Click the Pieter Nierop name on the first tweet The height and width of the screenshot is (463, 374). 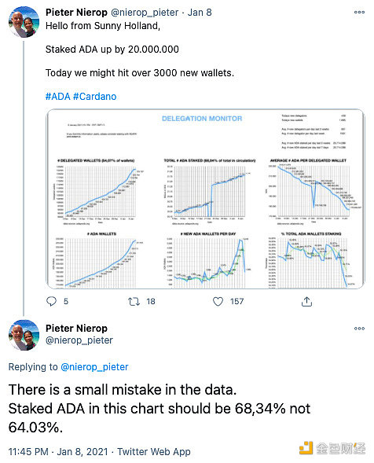pyautogui.click(x=76, y=13)
